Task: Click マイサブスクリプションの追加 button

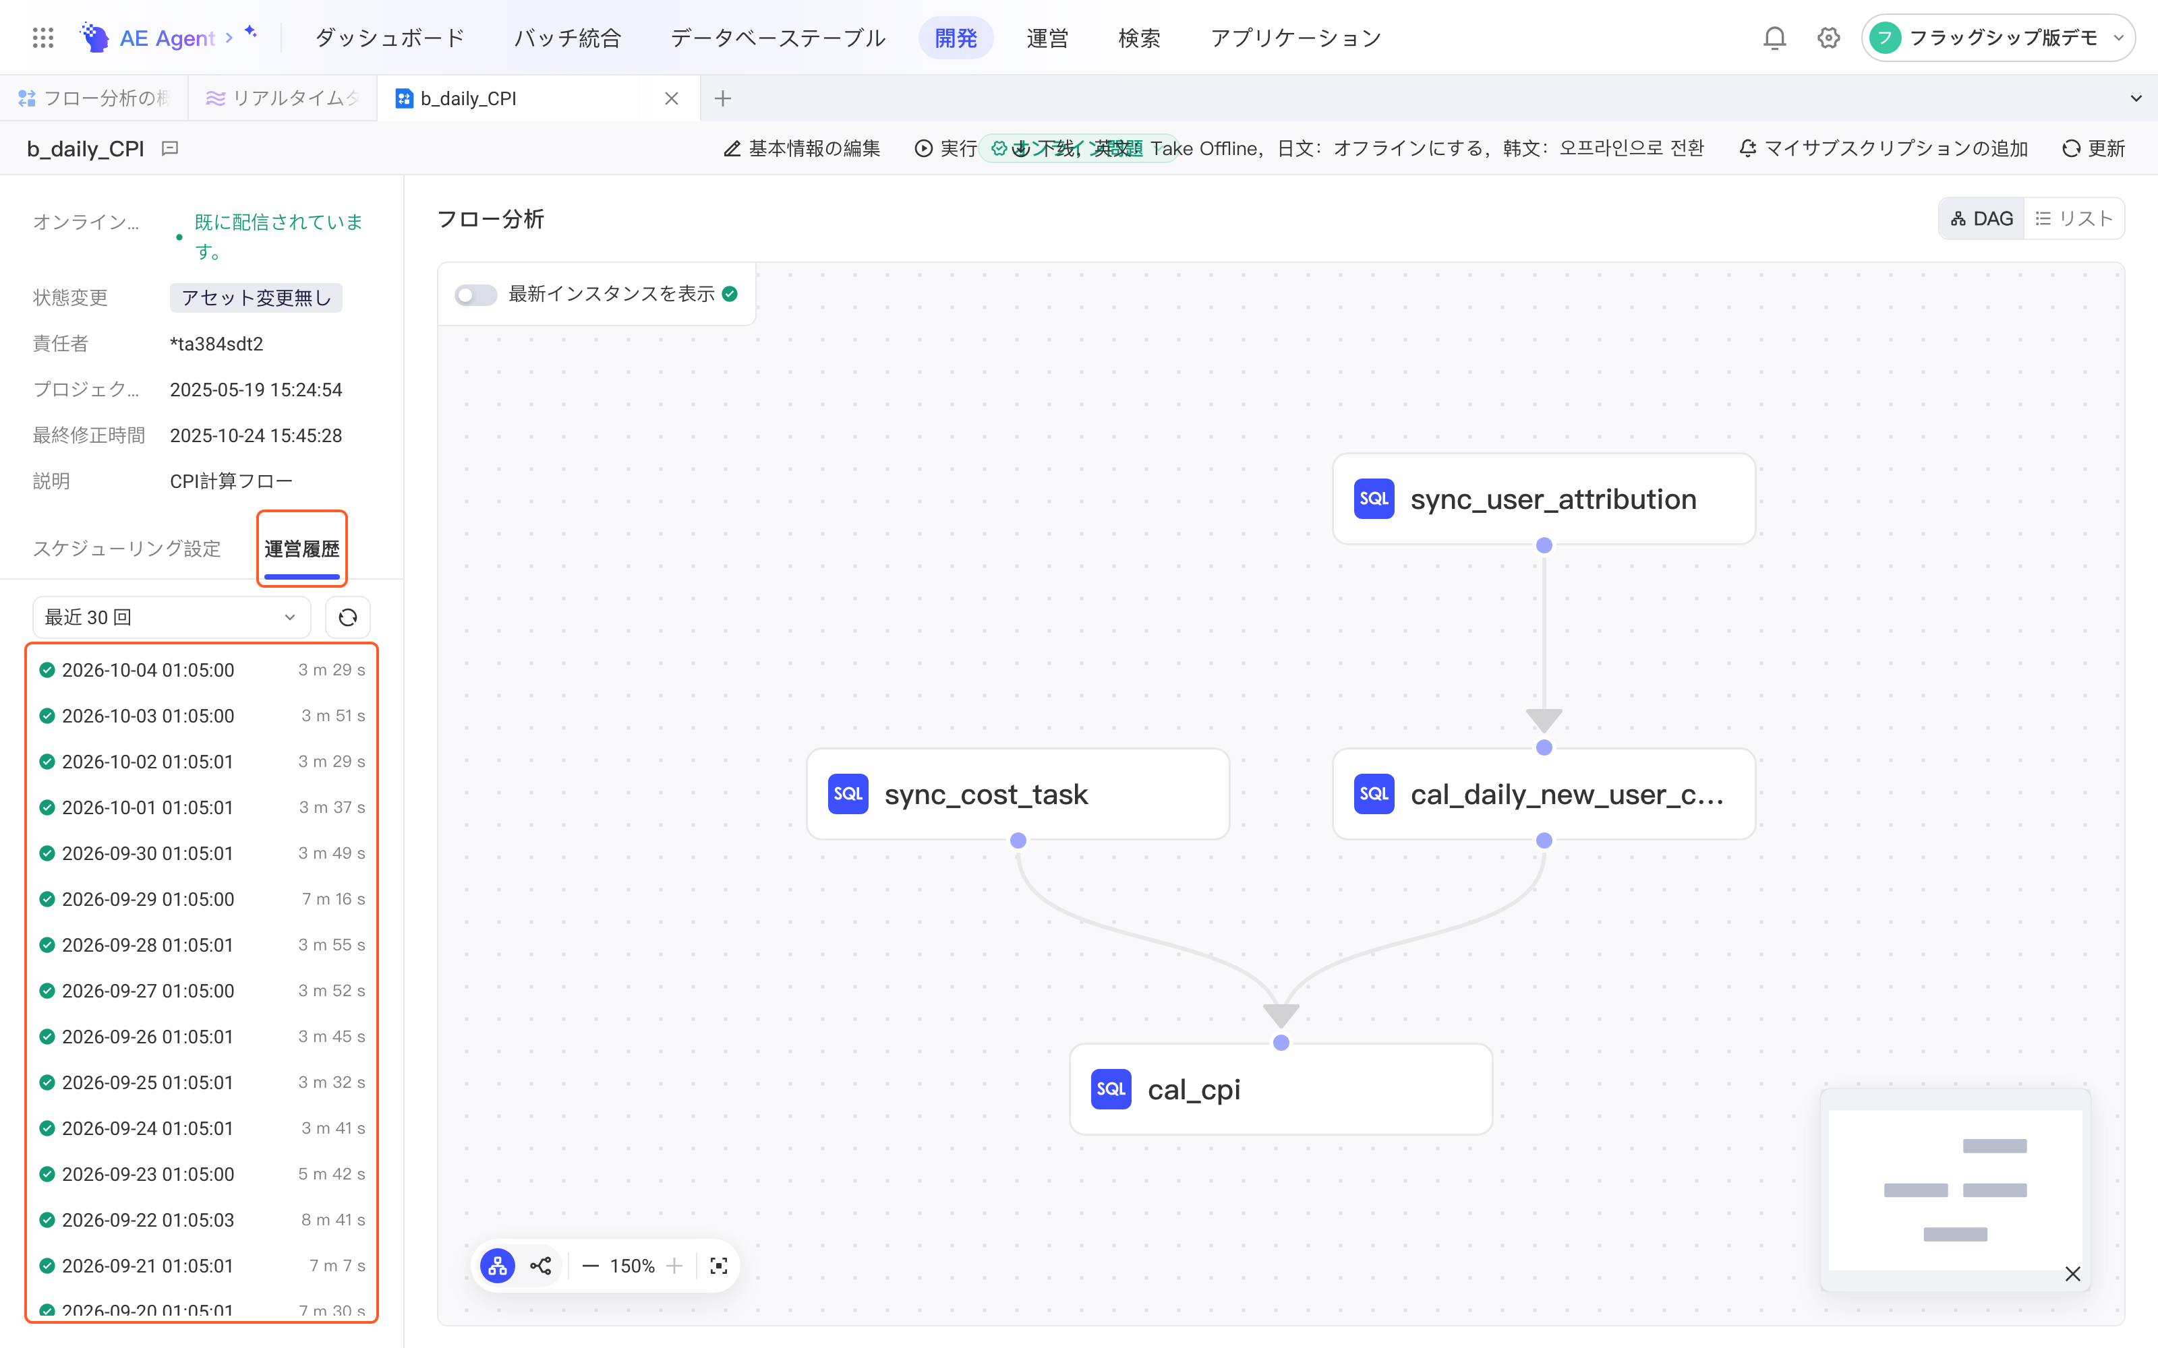Action: click(x=1884, y=148)
